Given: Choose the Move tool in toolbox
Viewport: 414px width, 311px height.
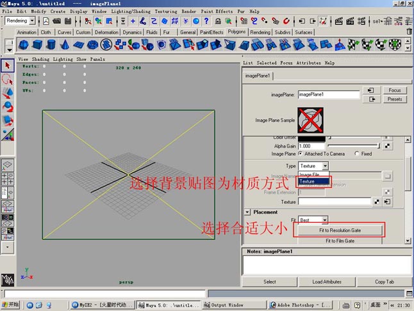Looking at the screenshot, I should [x=8, y=93].
